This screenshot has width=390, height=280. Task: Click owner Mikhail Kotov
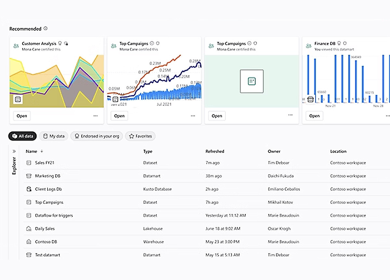280,202
